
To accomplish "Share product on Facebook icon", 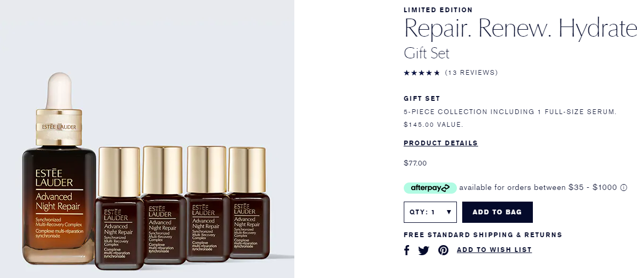I will [406, 250].
